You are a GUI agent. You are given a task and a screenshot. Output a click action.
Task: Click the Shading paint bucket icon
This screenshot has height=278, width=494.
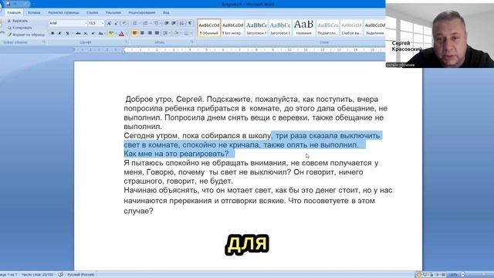coord(176,33)
